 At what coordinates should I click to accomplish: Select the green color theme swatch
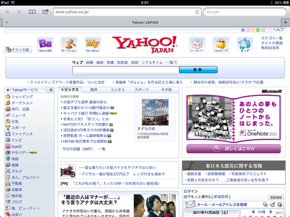click(x=258, y=30)
